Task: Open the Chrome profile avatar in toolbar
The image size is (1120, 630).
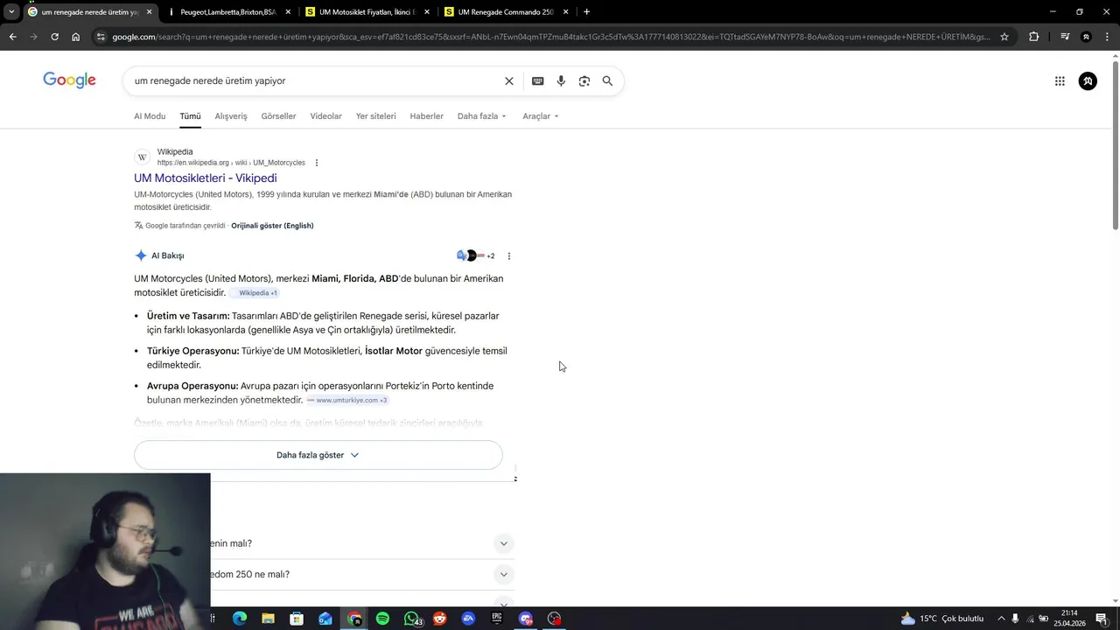Action: click(x=1086, y=37)
